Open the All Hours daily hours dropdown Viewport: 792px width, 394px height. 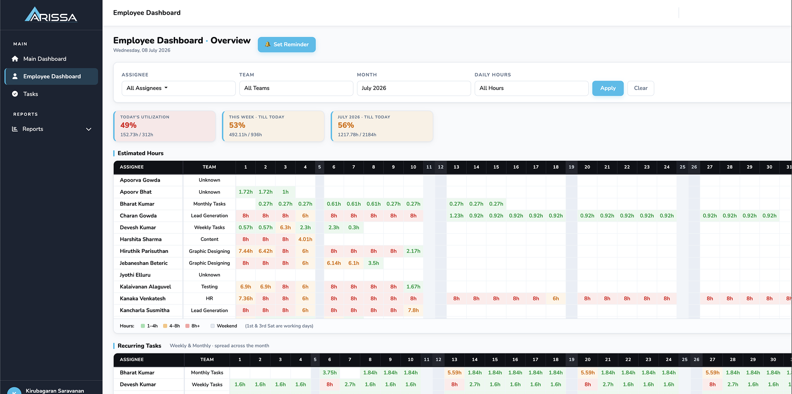(531, 88)
